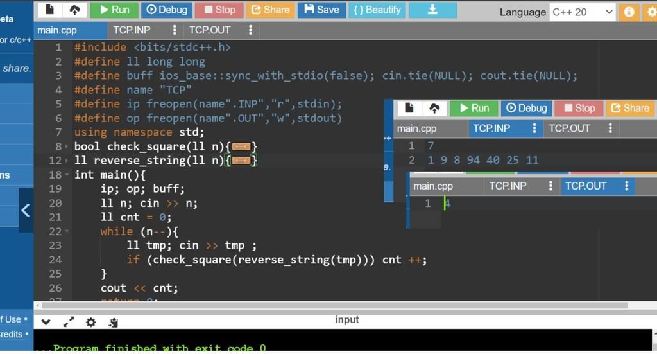This screenshot has height=354, width=657.
Task: Click the new file icon in the inset window
Action: click(x=409, y=108)
